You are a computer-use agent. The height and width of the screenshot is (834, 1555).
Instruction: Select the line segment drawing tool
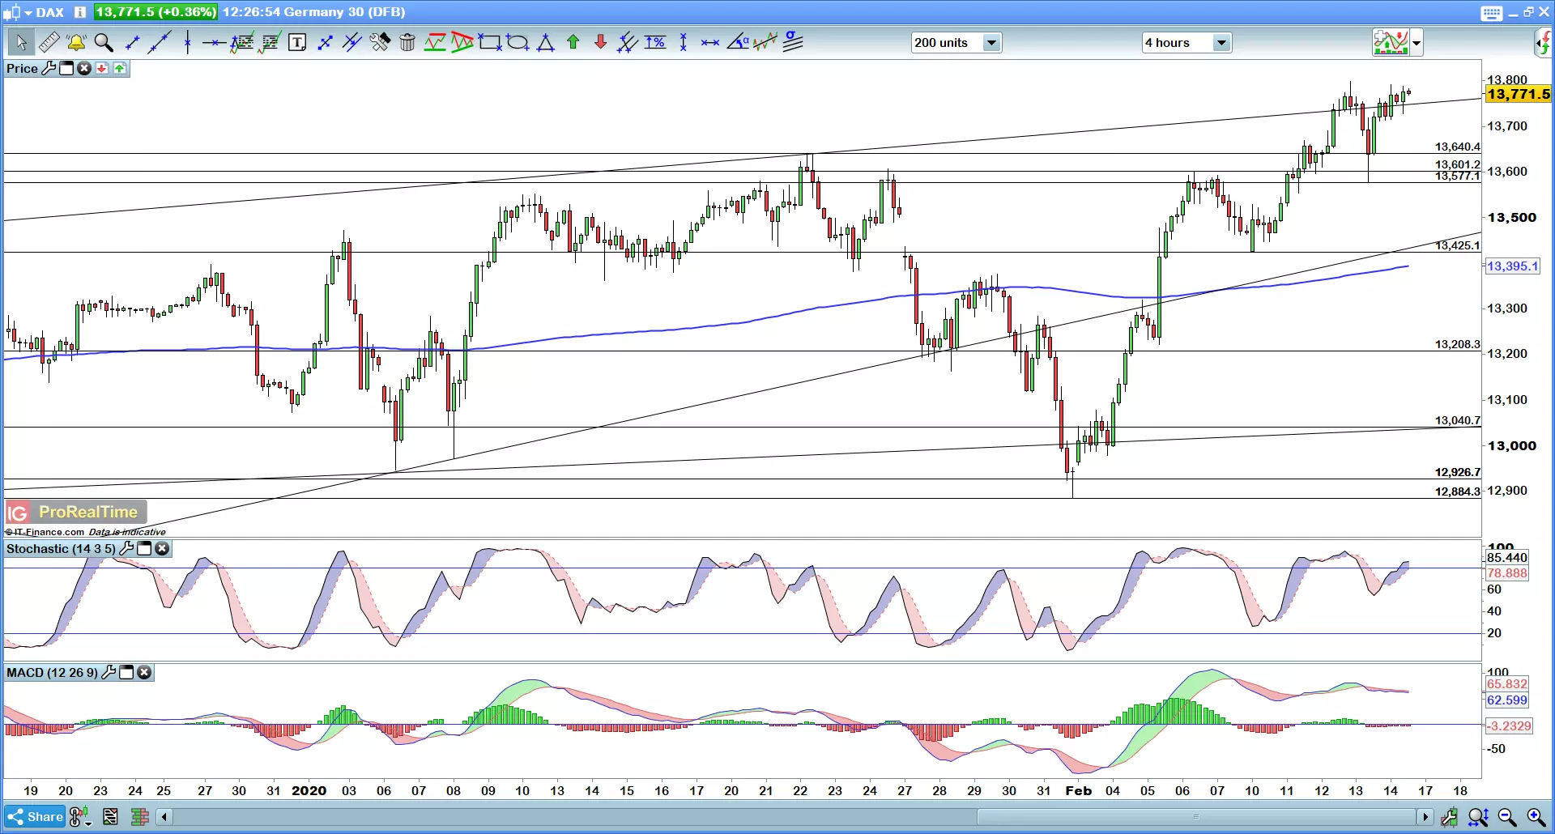click(132, 42)
